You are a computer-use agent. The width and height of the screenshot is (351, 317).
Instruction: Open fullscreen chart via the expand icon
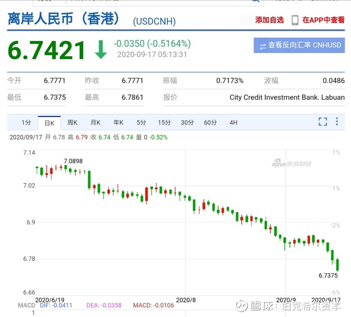point(323,122)
